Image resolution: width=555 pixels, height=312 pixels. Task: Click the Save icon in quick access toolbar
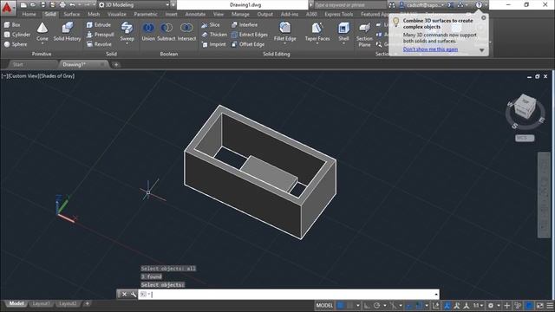click(42, 5)
